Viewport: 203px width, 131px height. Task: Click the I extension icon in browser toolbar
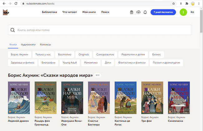pyautogui.click(x=181, y=4)
